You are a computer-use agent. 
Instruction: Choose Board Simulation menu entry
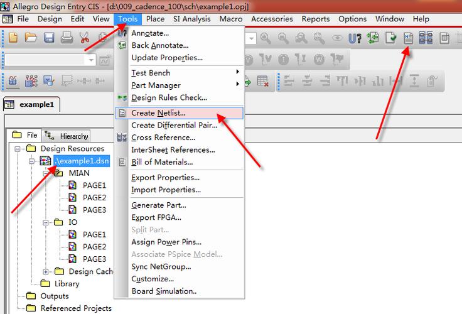(x=180, y=291)
